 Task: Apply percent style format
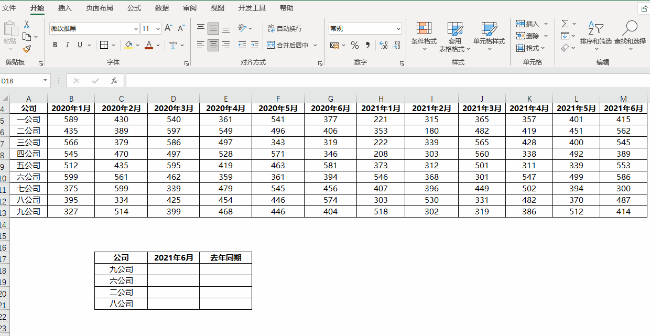[x=355, y=45]
